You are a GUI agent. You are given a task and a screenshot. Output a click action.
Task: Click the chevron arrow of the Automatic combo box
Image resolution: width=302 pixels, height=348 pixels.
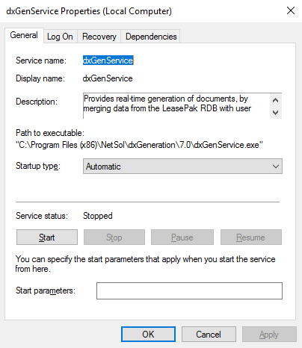(276, 166)
